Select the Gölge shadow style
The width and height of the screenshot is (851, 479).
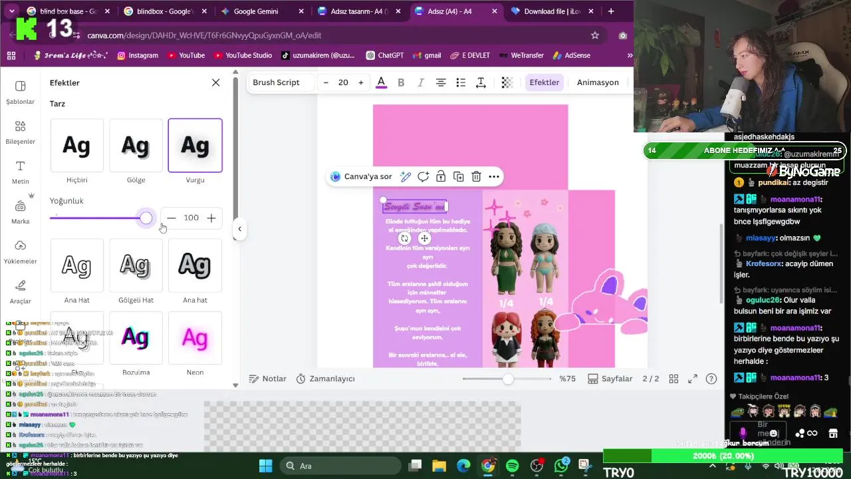[136, 146]
